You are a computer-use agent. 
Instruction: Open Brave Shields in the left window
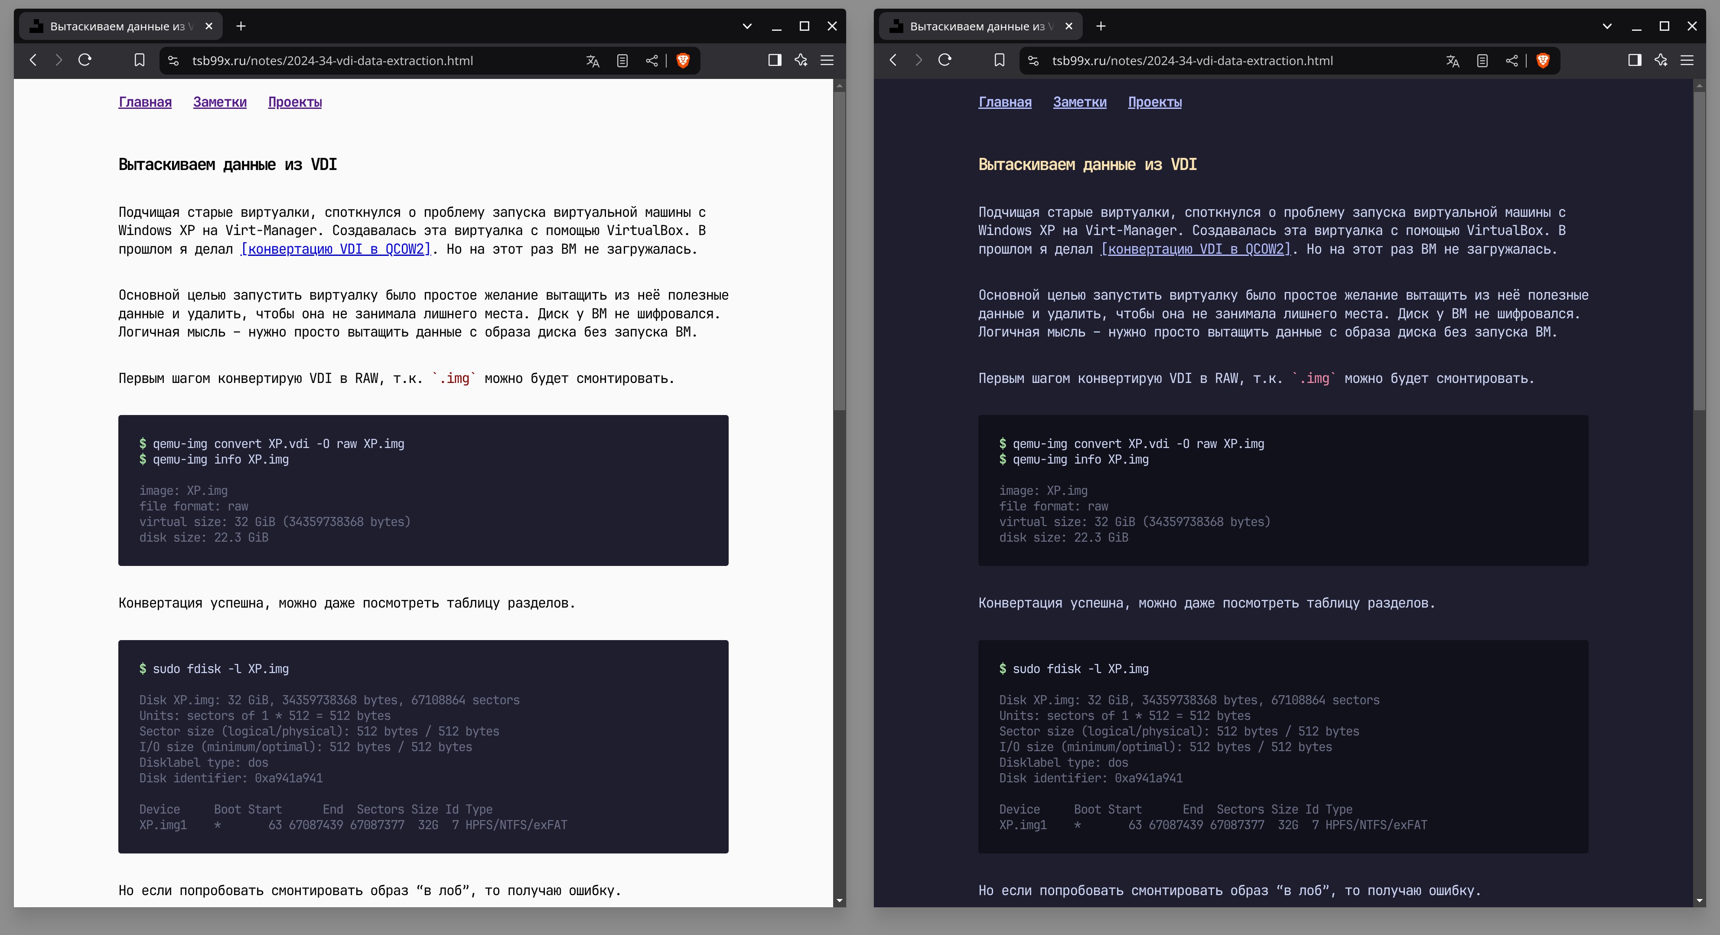click(683, 61)
